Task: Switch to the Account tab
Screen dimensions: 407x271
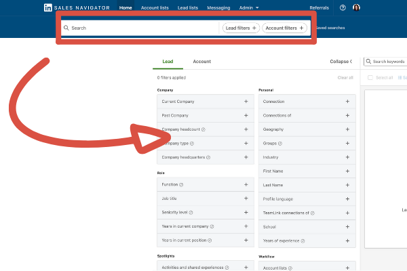Action: point(201,62)
